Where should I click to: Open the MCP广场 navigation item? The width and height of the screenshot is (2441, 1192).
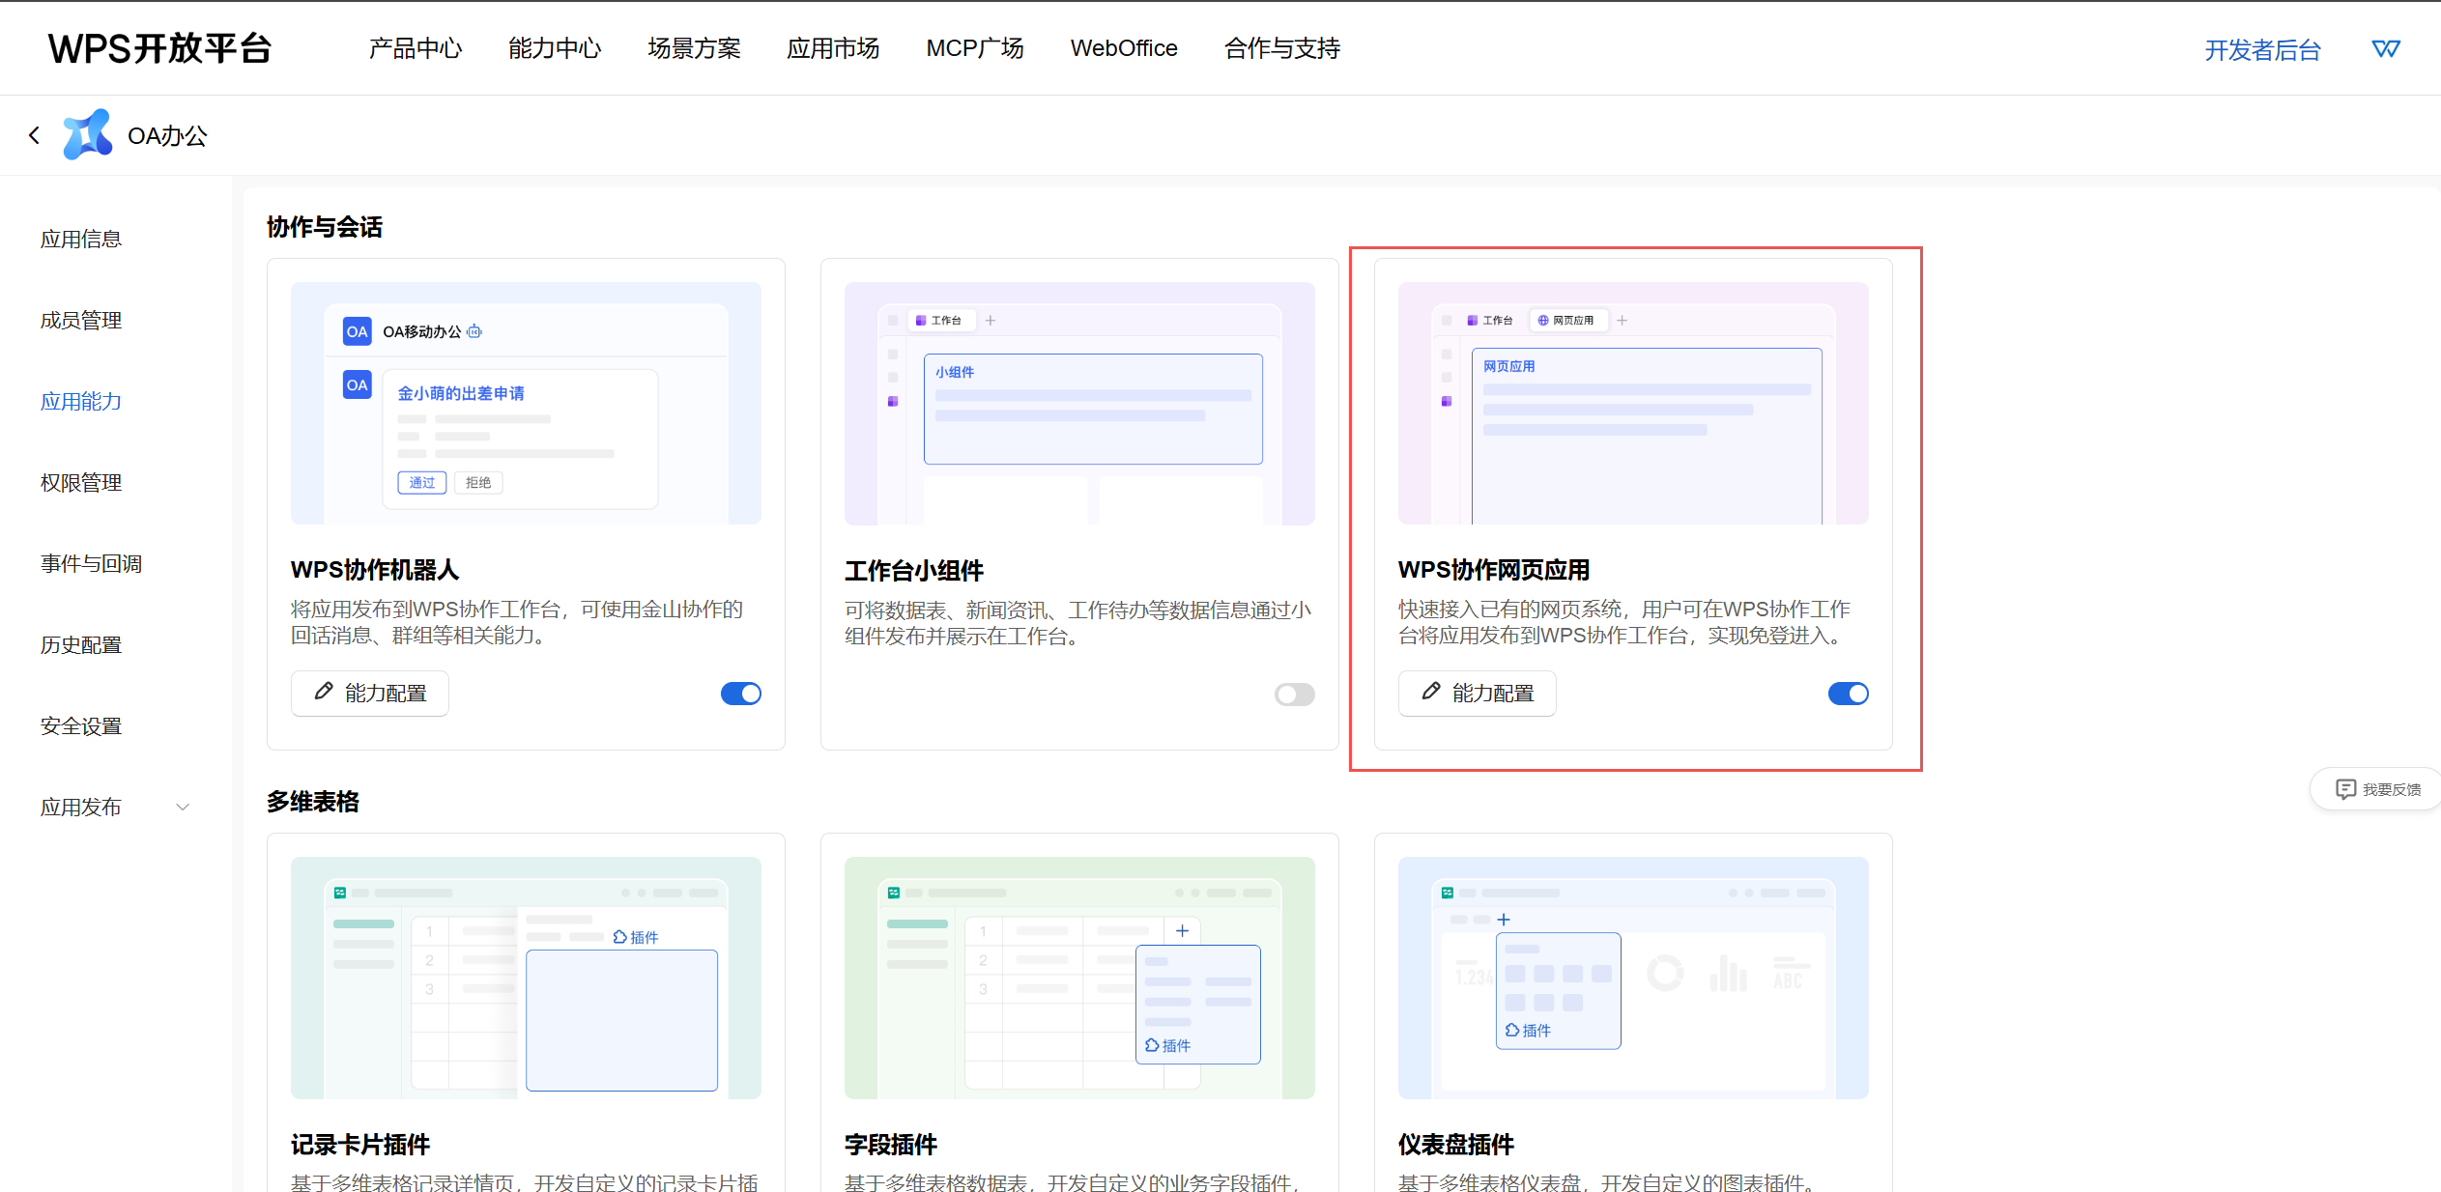point(974,48)
